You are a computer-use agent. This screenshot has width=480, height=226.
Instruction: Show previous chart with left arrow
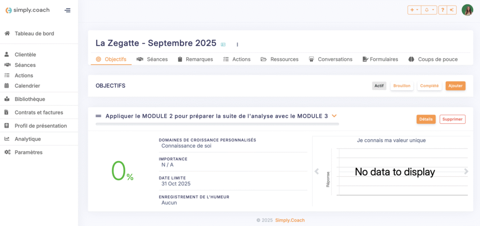click(317, 172)
